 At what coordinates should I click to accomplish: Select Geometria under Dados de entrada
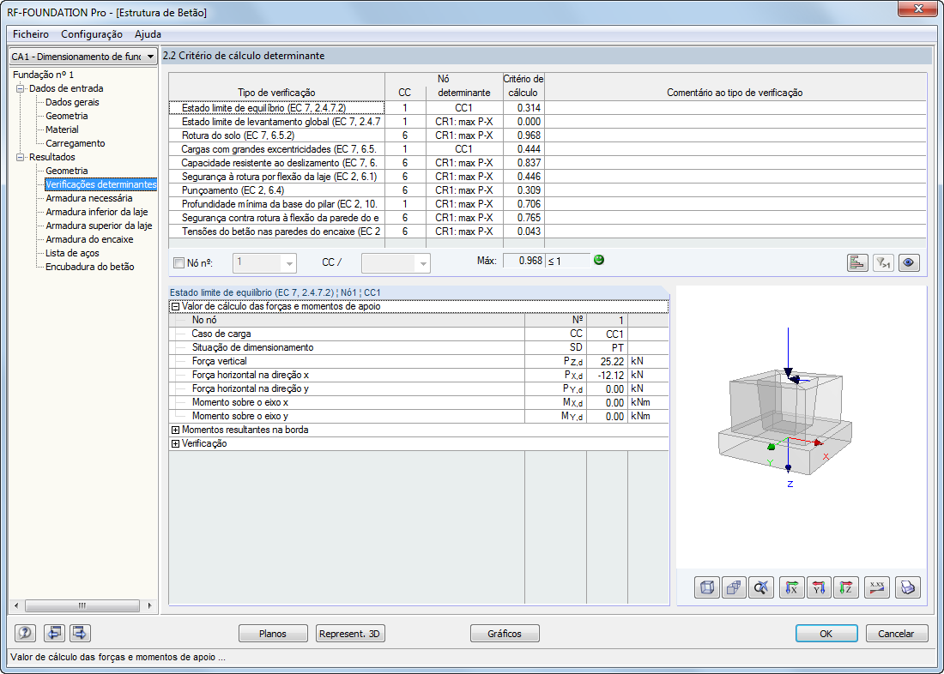(x=66, y=116)
